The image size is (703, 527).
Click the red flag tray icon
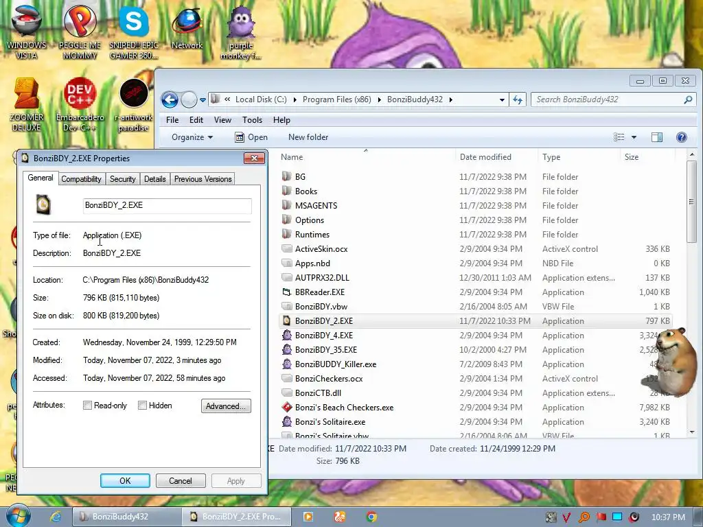click(x=601, y=517)
